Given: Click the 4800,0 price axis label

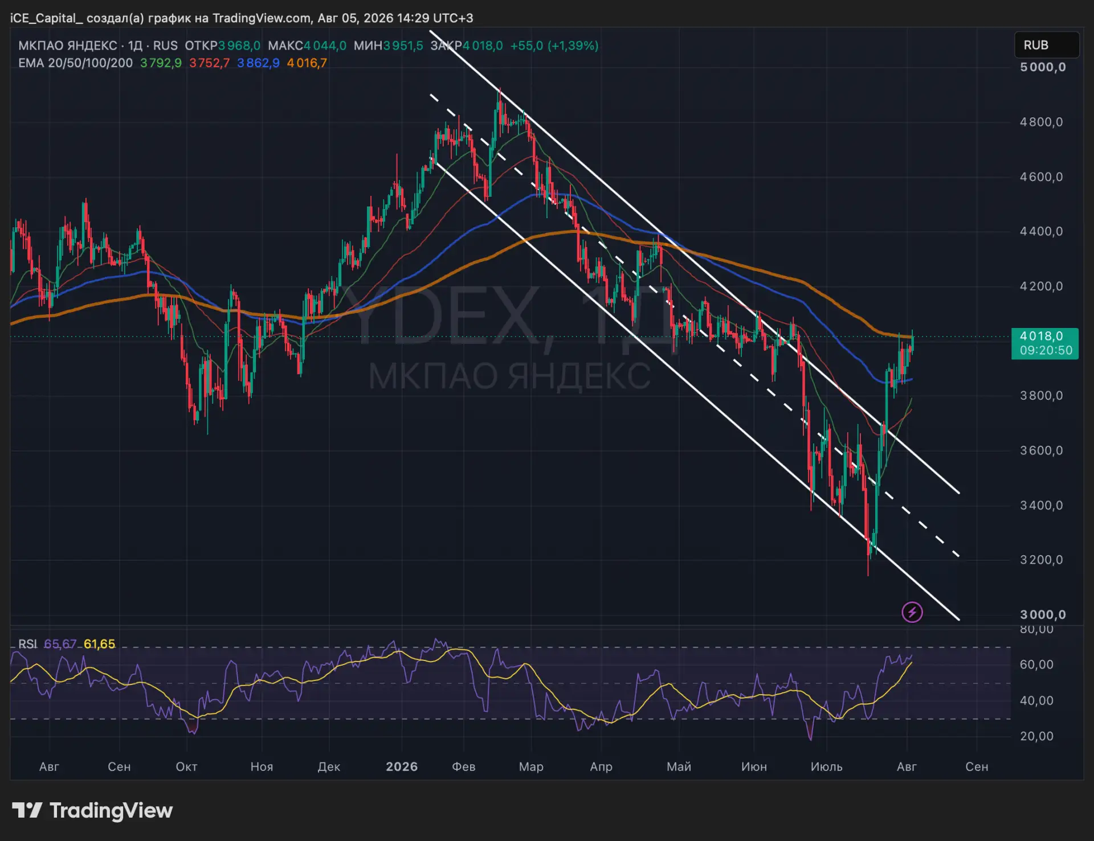Looking at the screenshot, I should [1042, 122].
